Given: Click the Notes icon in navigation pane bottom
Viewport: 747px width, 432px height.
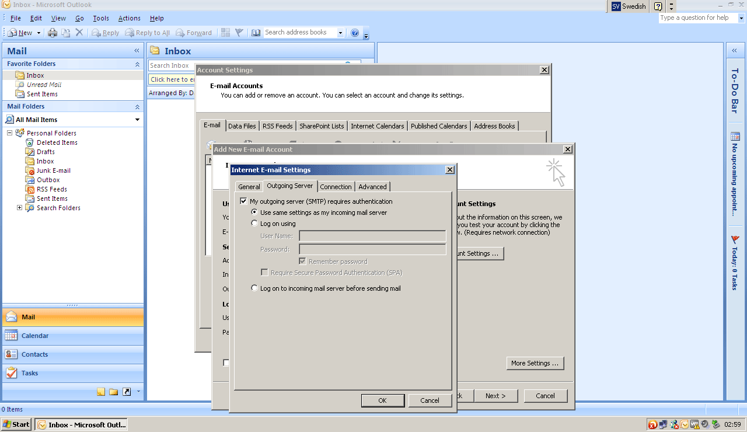Looking at the screenshot, I should tap(100, 392).
